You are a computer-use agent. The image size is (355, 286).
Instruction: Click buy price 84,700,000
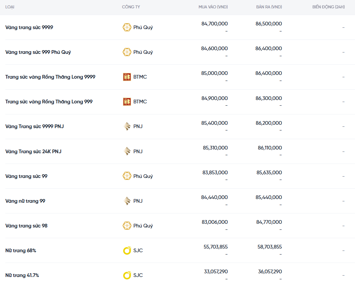click(215, 24)
